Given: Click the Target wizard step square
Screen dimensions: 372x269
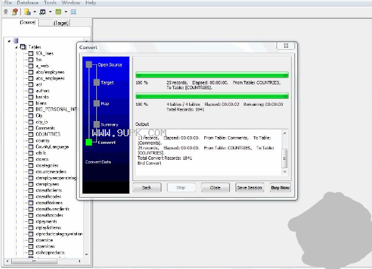Looking at the screenshot, I should [96, 82].
